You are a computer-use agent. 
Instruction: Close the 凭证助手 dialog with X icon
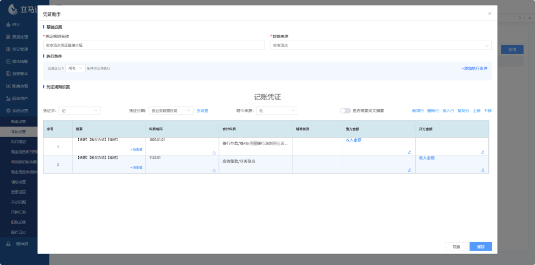489,13
